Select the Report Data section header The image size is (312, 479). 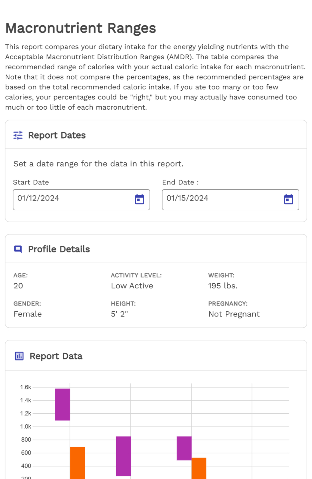pos(56,356)
